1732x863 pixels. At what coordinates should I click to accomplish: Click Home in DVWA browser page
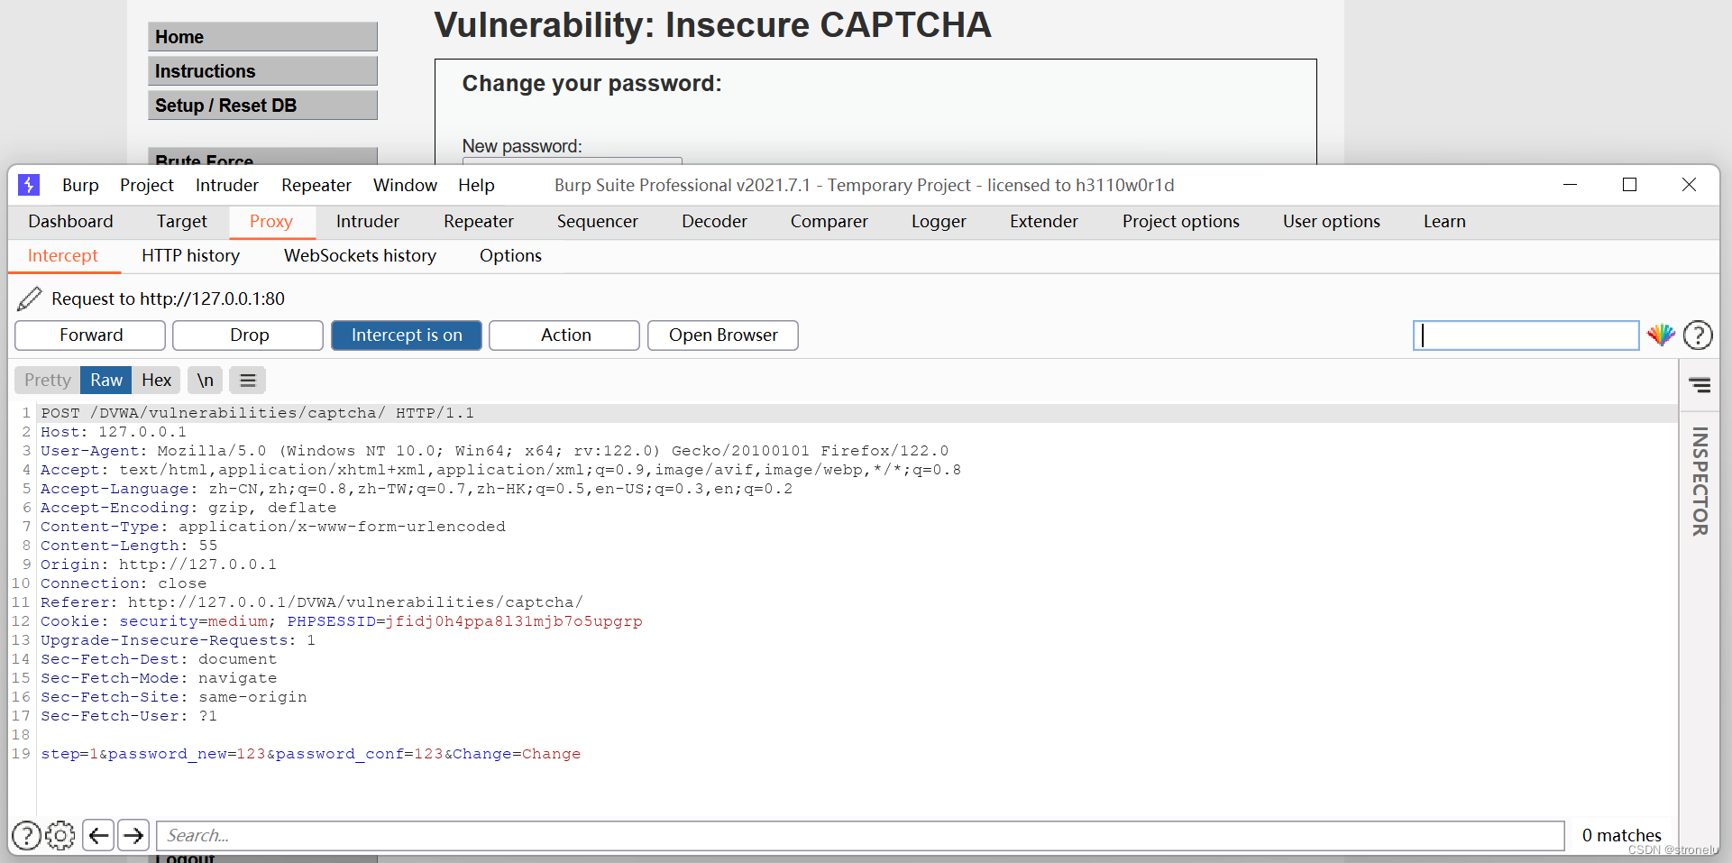[x=262, y=37]
